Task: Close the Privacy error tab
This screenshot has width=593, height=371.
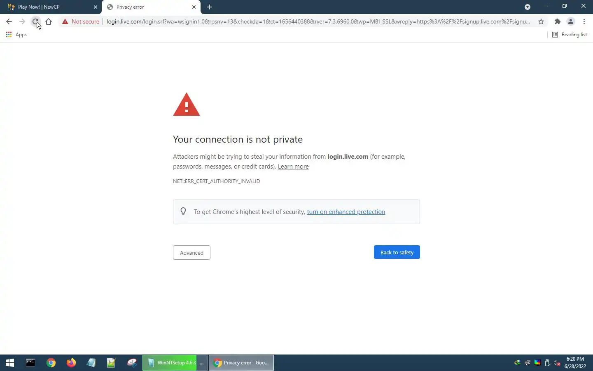Action: click(194, 7)
